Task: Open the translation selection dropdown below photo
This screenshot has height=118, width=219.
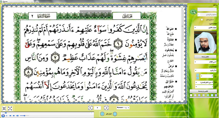Action: pos(205,62)
